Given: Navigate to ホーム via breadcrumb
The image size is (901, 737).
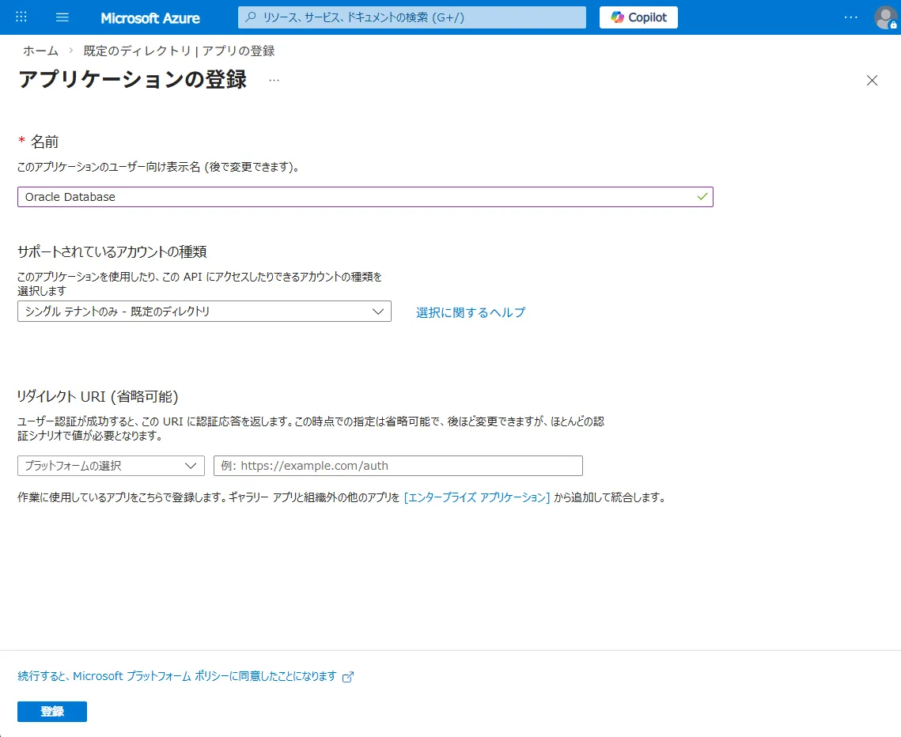Looking at the screenshot, I should pos(40,50).
